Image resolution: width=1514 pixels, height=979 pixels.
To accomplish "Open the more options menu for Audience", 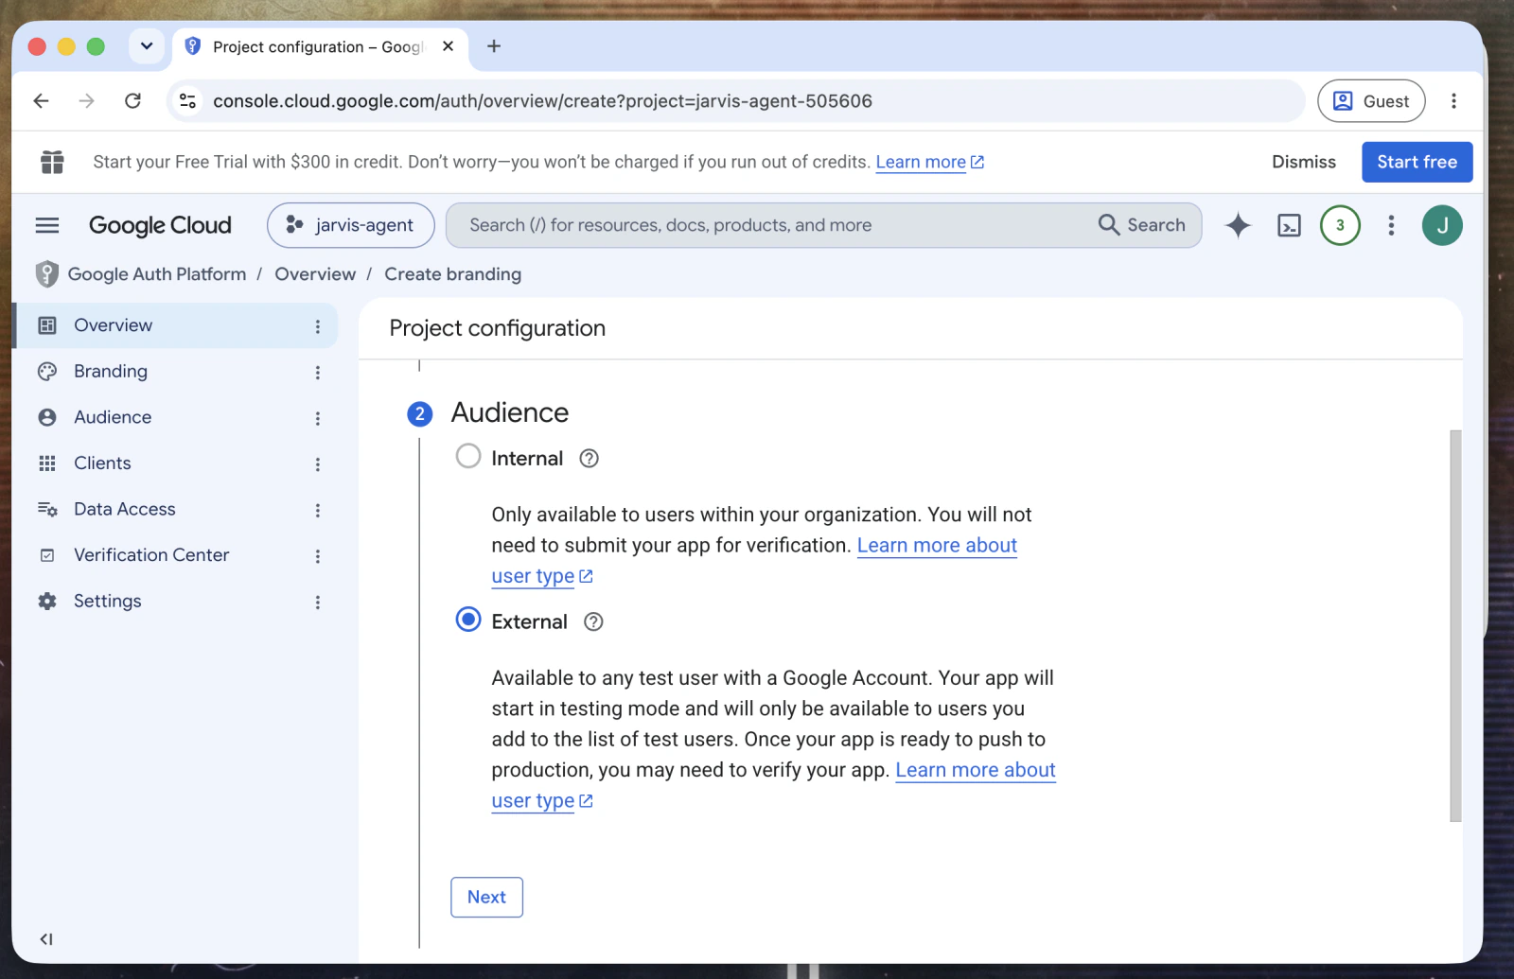I will [318, 418].
